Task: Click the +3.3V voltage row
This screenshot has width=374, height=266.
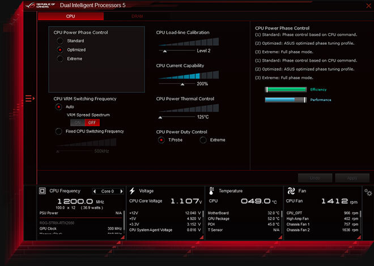Action: pyautogui.click(x=165, y=224)
